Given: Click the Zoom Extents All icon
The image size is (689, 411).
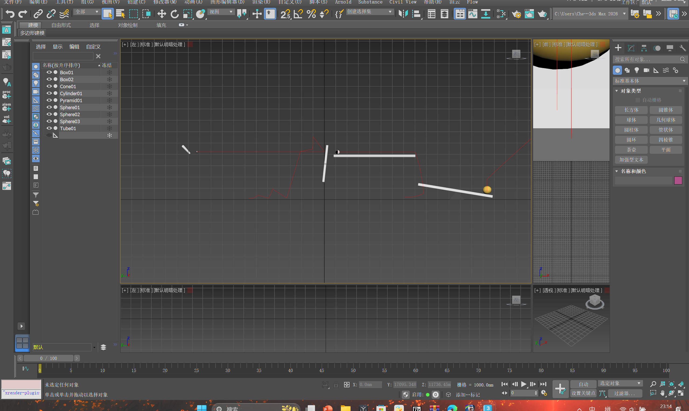Looking at the screenshot, I should pos(681,384).
